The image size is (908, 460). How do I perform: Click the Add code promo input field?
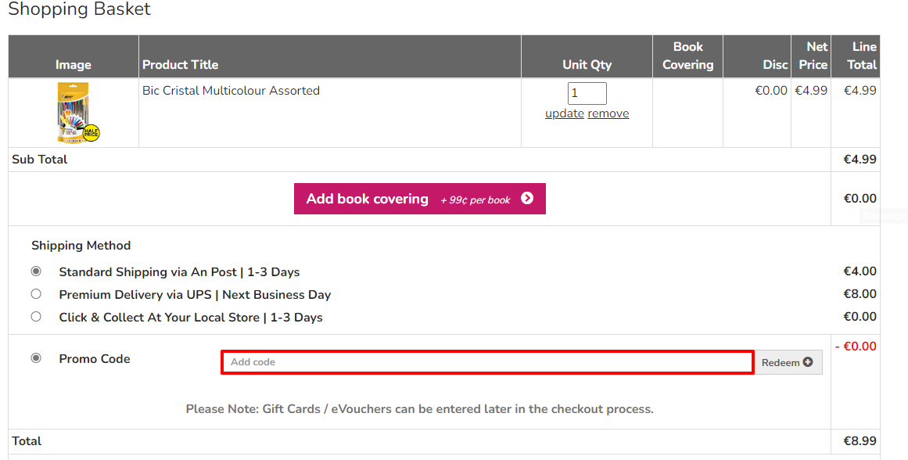[x=486, y=361]
